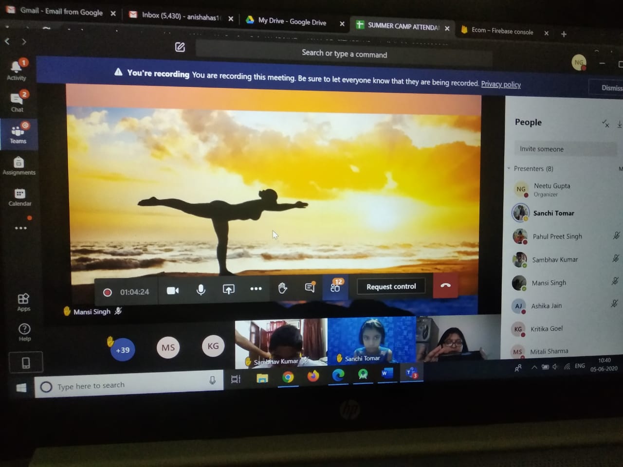Viewport: 623px width, 467px height.
Task: Toggle the camera on or off
Action: (x=173, y=290)
